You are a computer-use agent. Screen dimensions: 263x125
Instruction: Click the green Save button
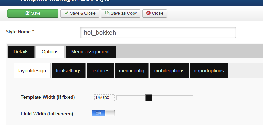point(33,13)
